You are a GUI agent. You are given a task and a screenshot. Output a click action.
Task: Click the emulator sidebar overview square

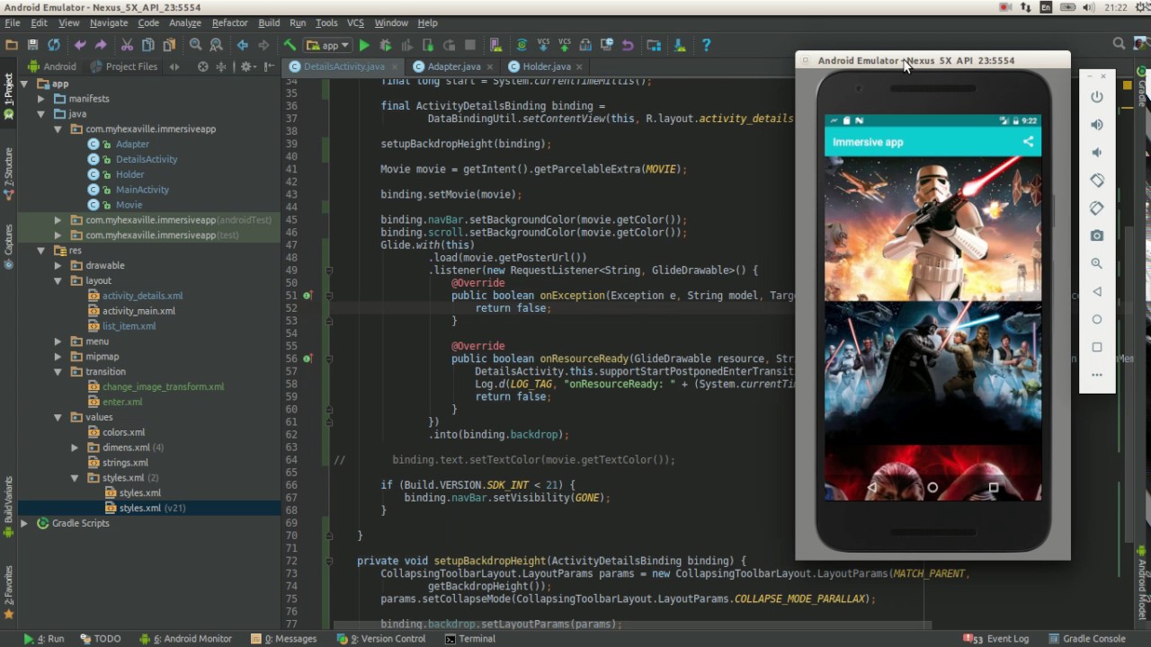[1097, 347]
